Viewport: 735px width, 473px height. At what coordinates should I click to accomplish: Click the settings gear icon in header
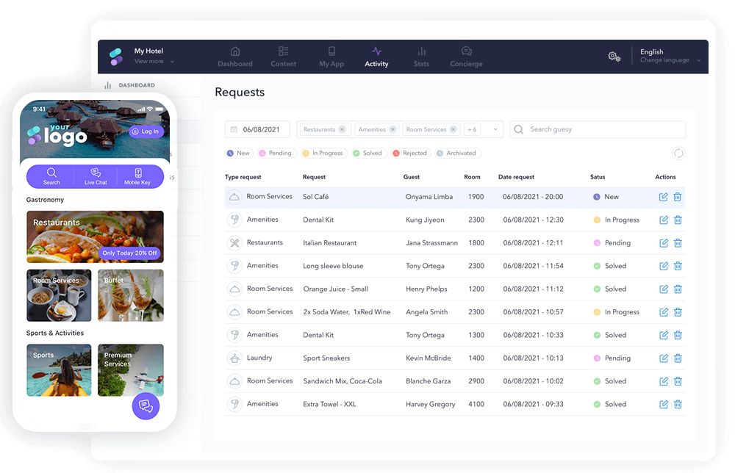614,57
